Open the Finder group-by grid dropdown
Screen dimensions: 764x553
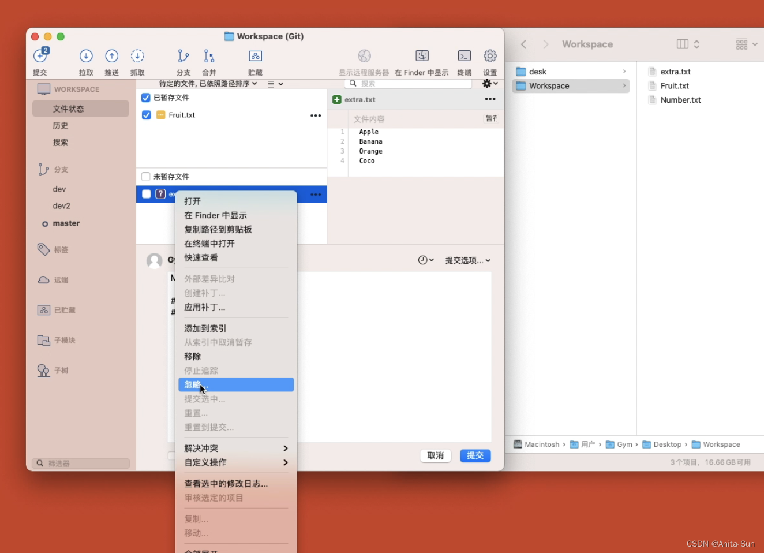747,44
